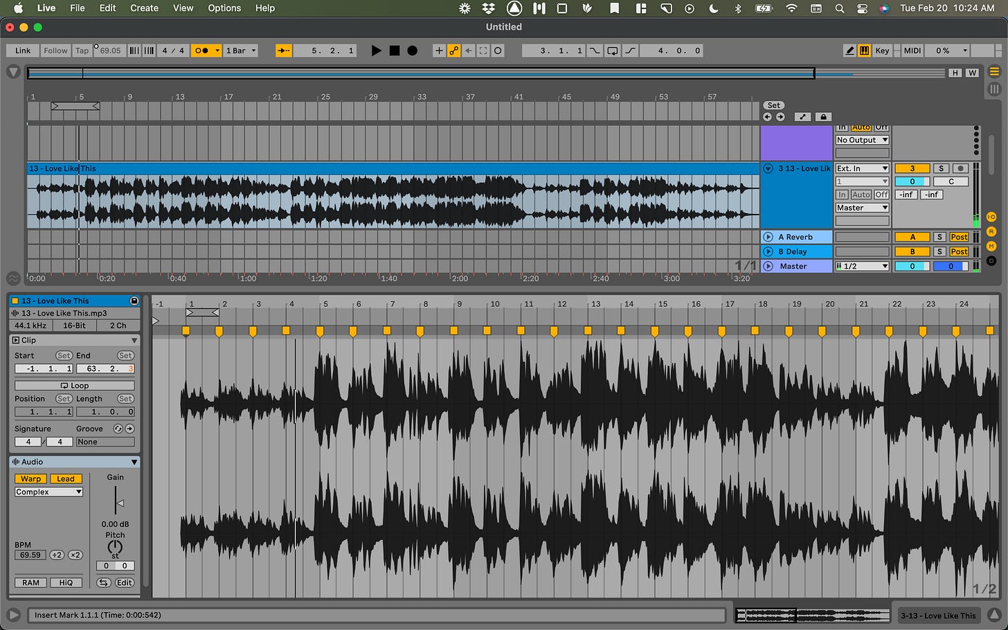Switch to Session View icon

tap(994, 89)
